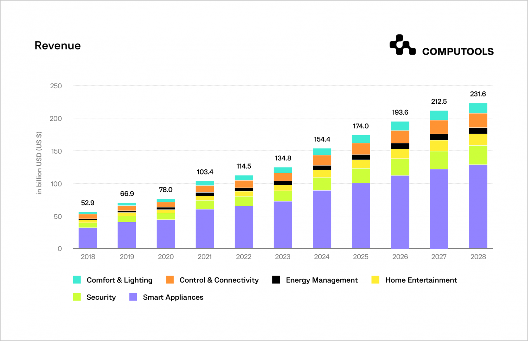Screen dimensions: 528x341
Task: Select the Home Entertainment yellow legend swatch
Action: click(375, 280)
